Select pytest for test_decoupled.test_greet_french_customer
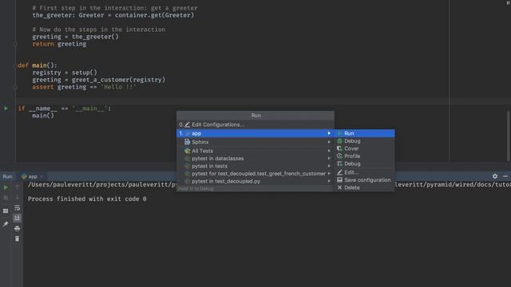 coord(255,174)
